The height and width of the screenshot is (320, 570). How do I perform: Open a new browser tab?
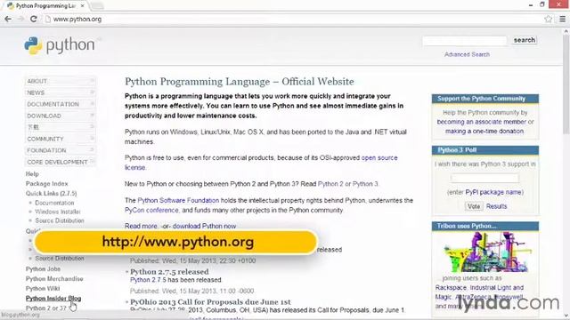click(97, 6)
